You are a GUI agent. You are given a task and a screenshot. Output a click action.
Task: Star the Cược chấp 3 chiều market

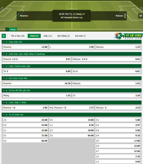coord(7,102)
